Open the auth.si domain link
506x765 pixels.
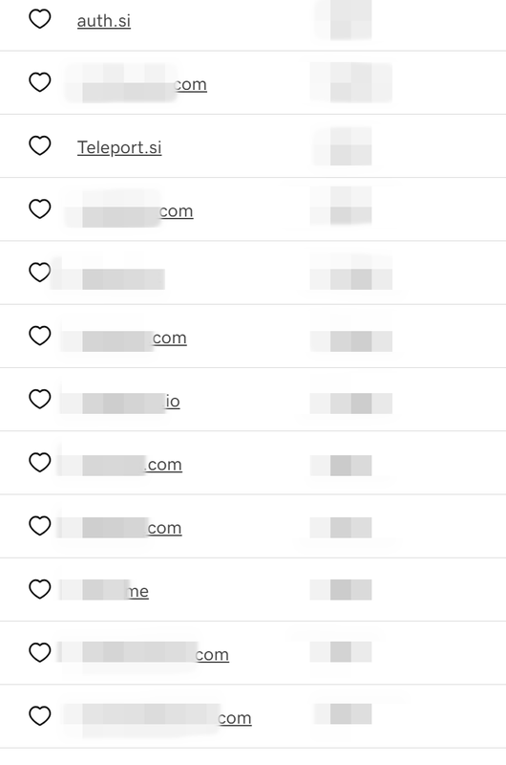(104, 20)
